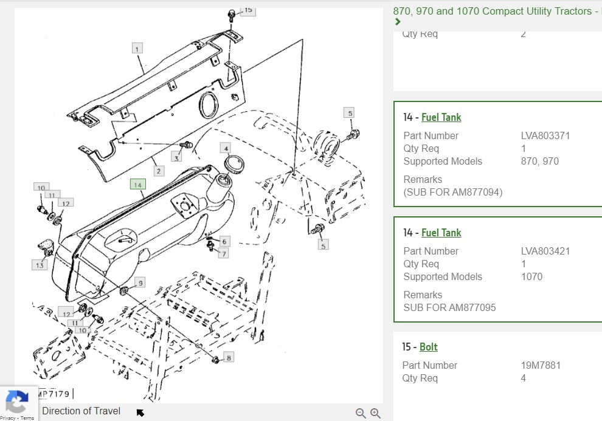Select callout 8 near the nut
The image size is (602, 421).
tap(229, 358)
